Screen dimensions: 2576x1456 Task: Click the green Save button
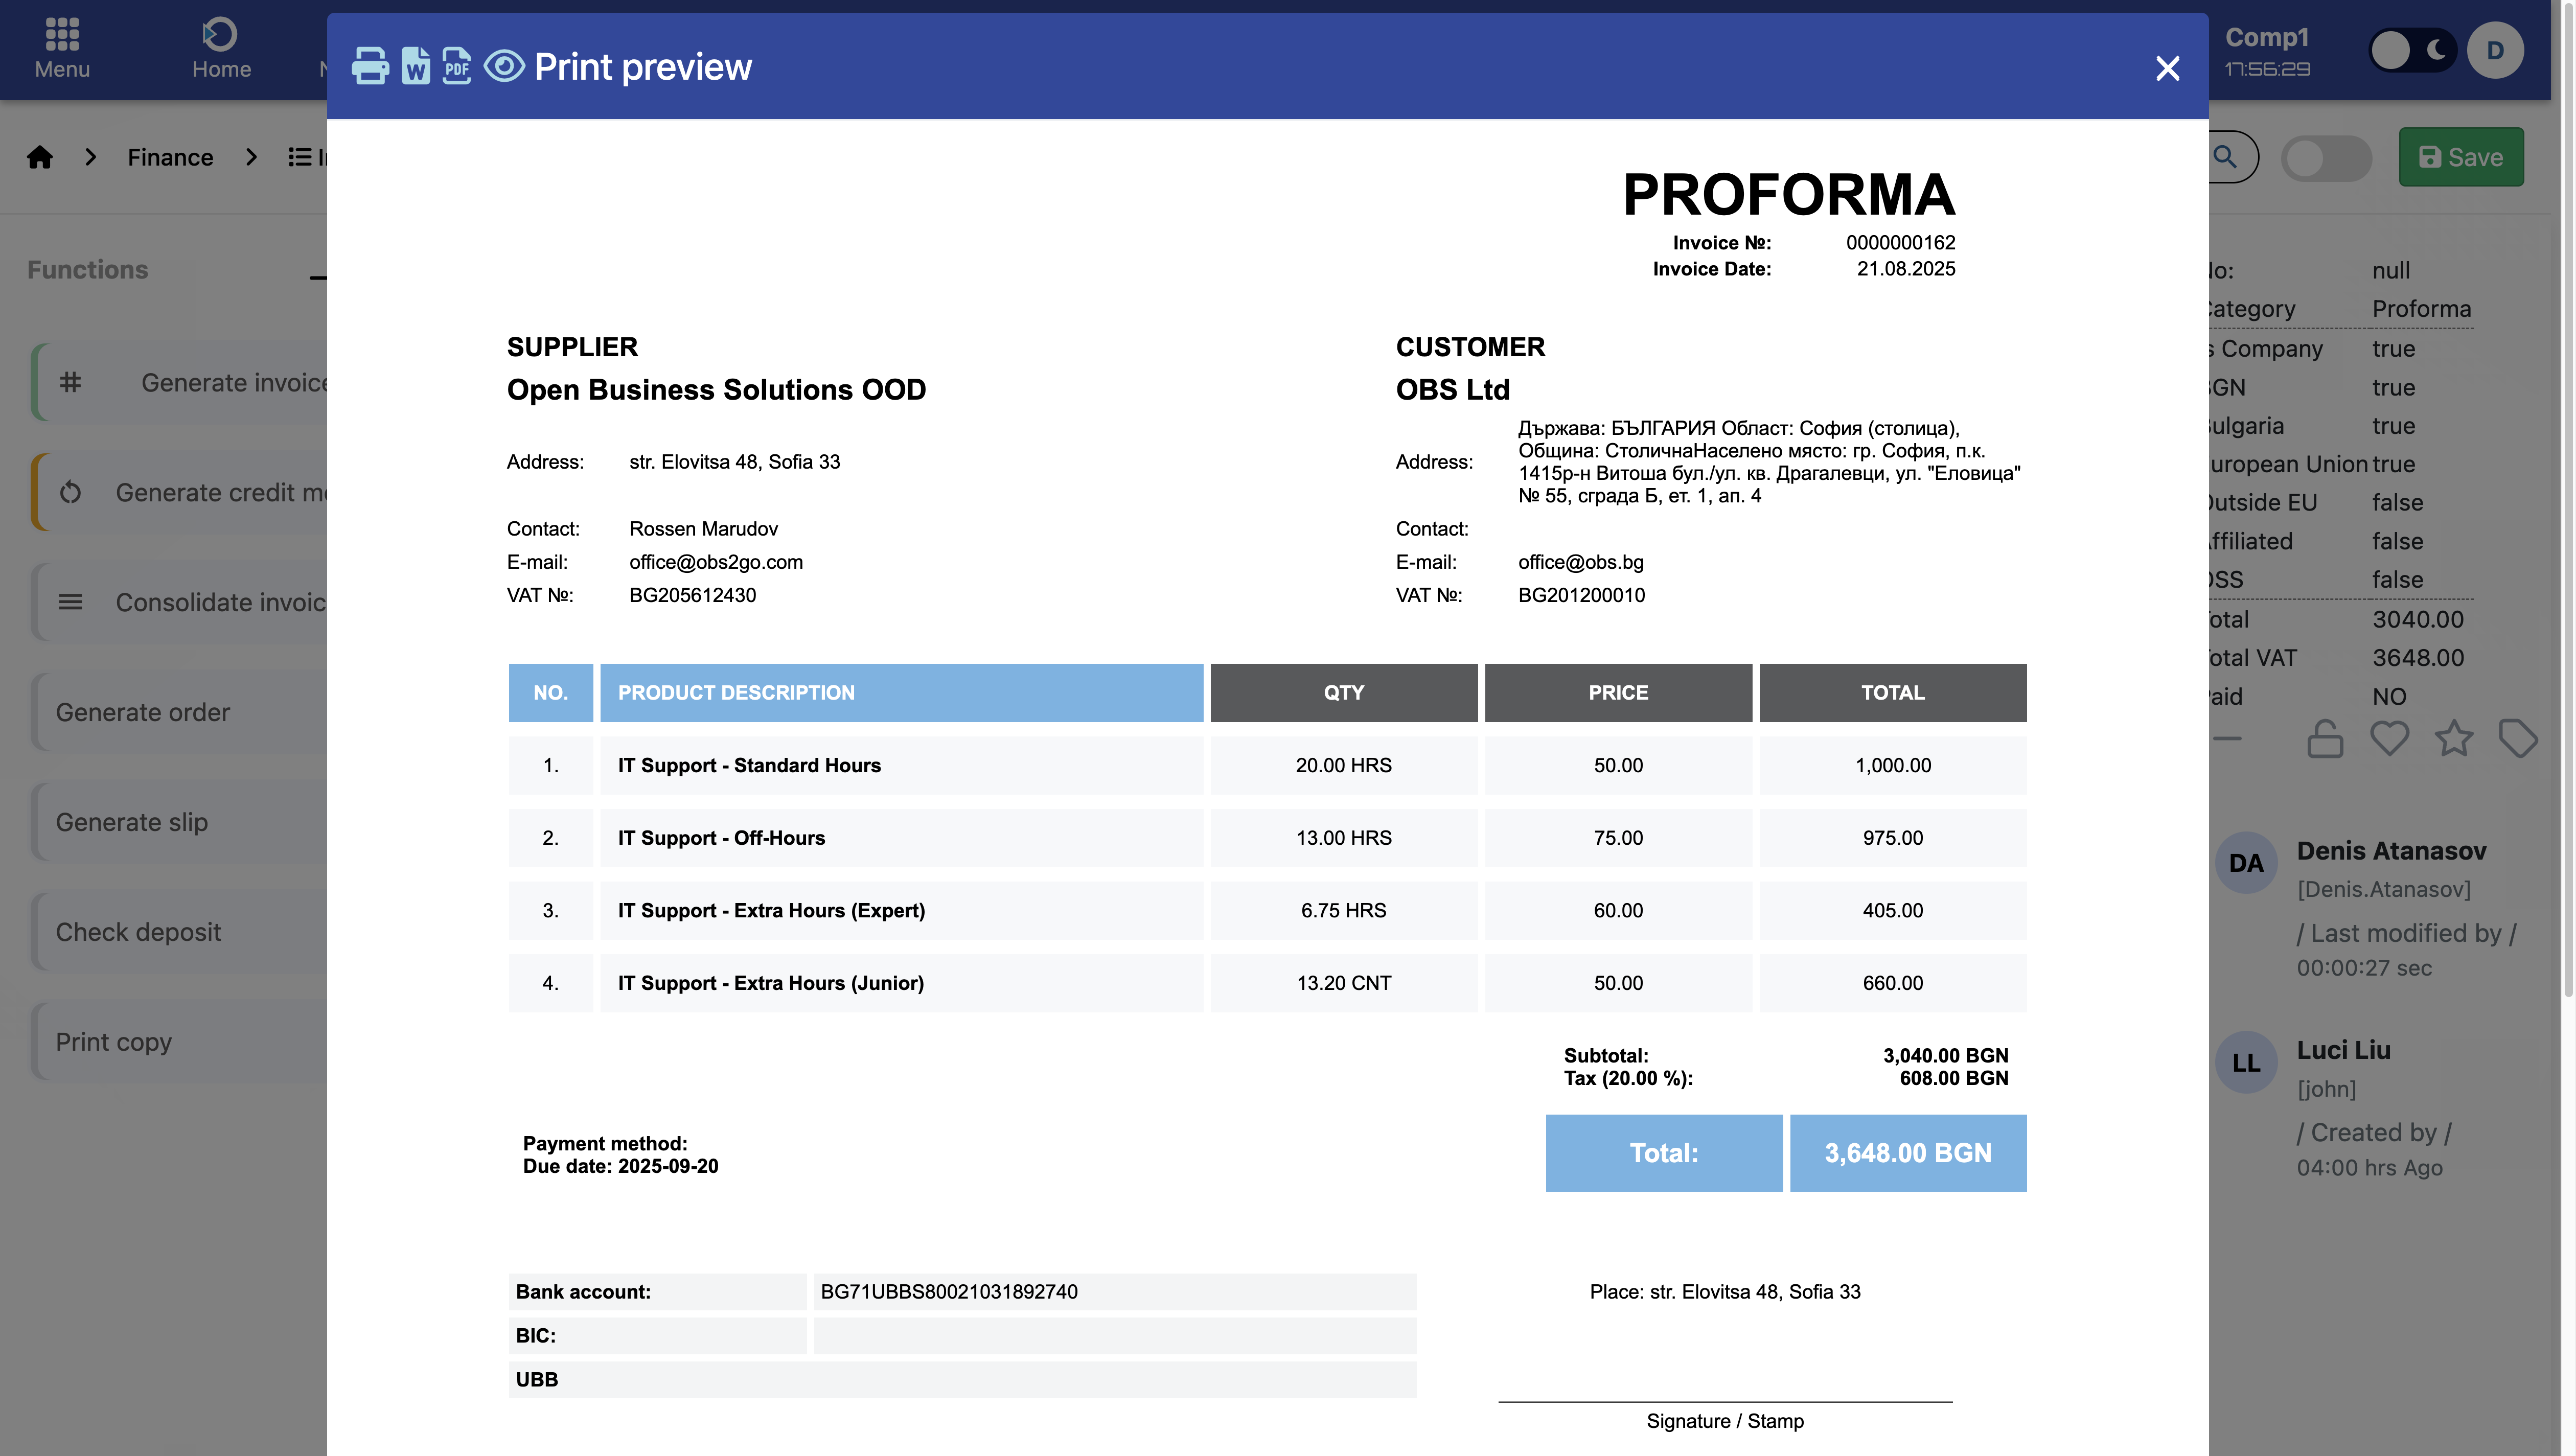(2461, 157)
